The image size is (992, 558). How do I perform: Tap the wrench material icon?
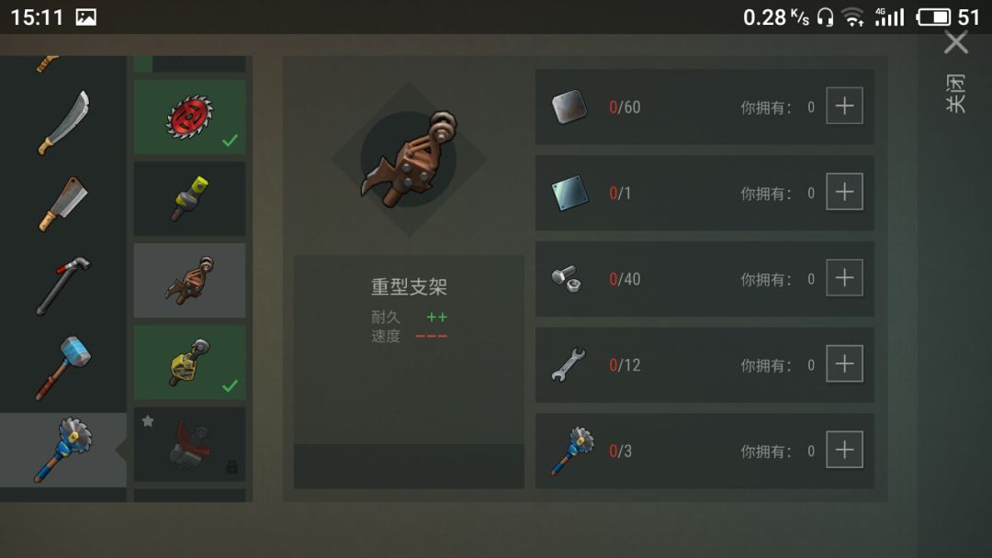point(569,364)
